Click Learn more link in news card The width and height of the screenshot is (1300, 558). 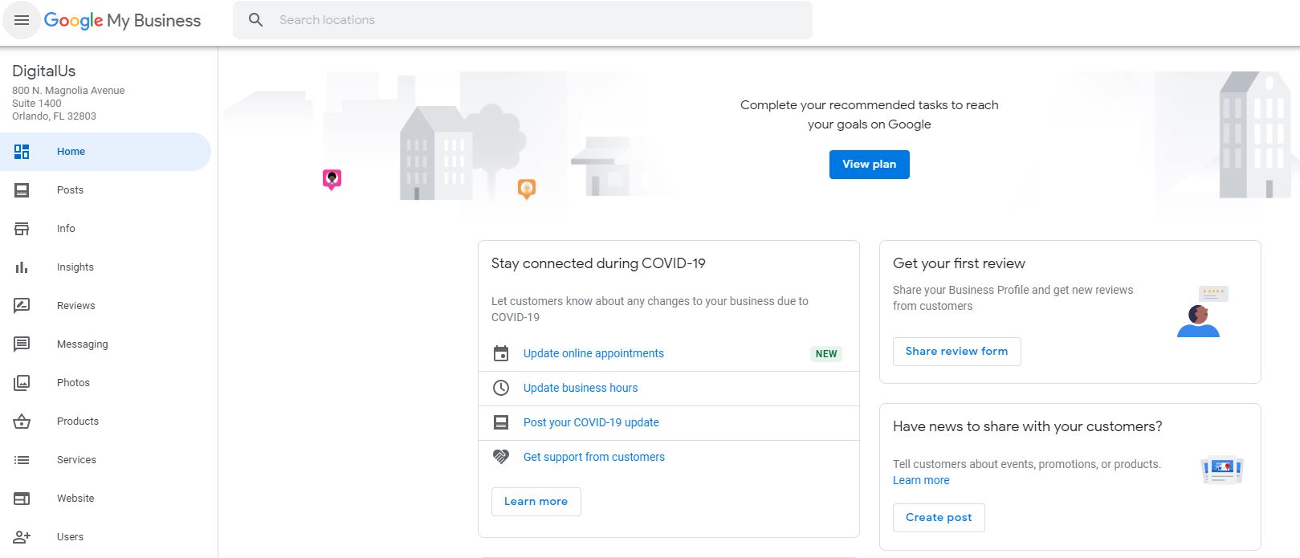[x=921, y=480]
